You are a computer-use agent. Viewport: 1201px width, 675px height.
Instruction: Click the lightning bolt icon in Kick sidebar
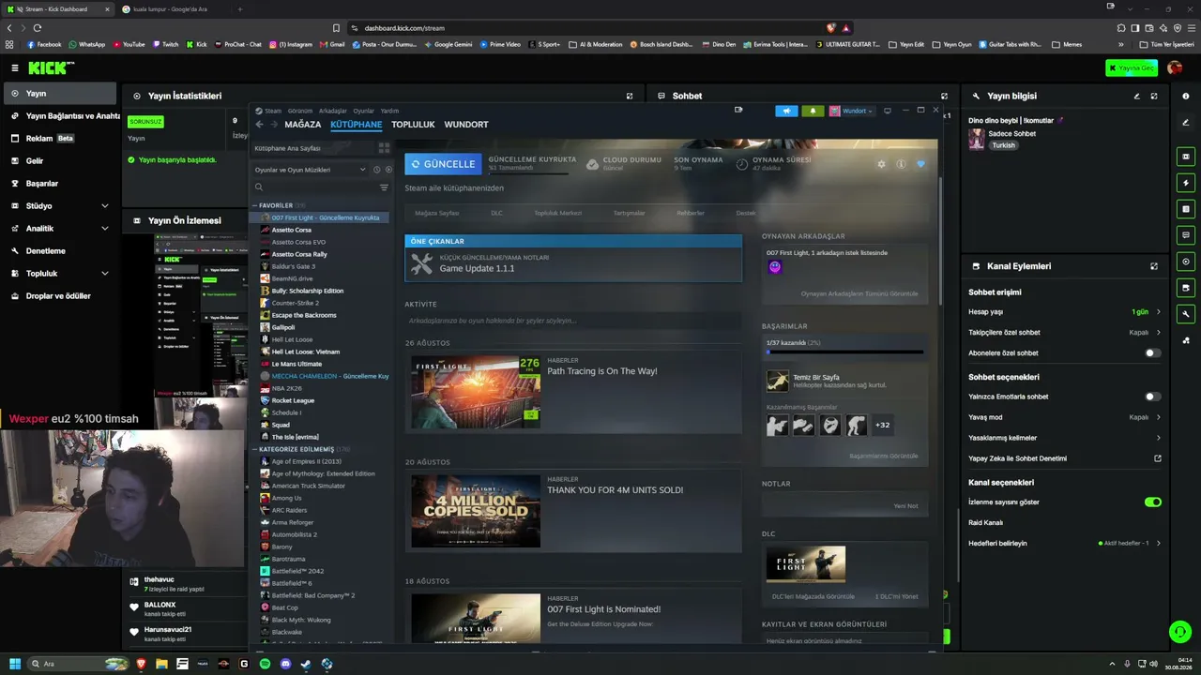coord(1186,183)
